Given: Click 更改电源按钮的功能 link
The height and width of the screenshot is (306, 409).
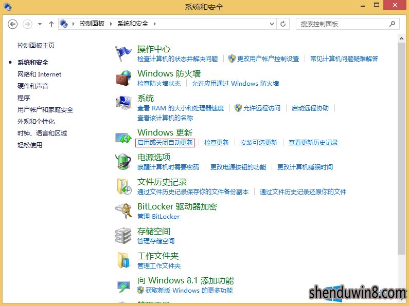Looking at the screenshot, I should [238, 167].
